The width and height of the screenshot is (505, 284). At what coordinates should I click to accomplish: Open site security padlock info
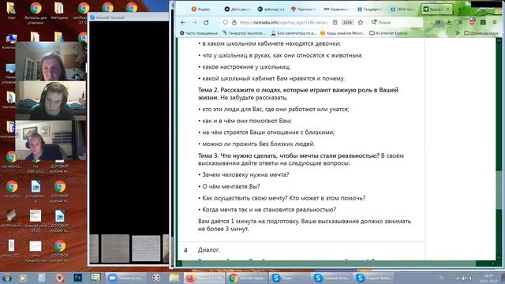point(234,22)
